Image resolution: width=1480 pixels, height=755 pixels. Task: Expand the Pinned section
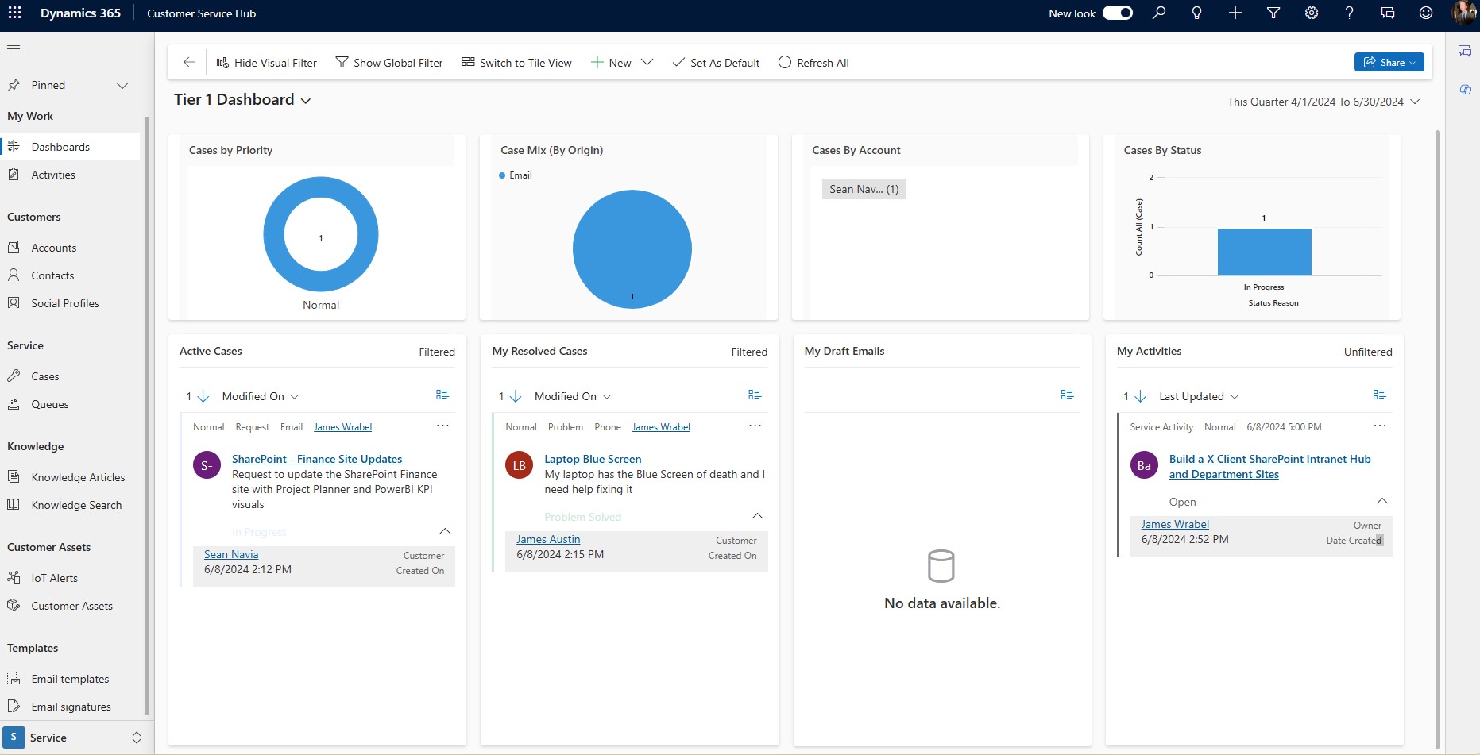click(x=122, y=85)
